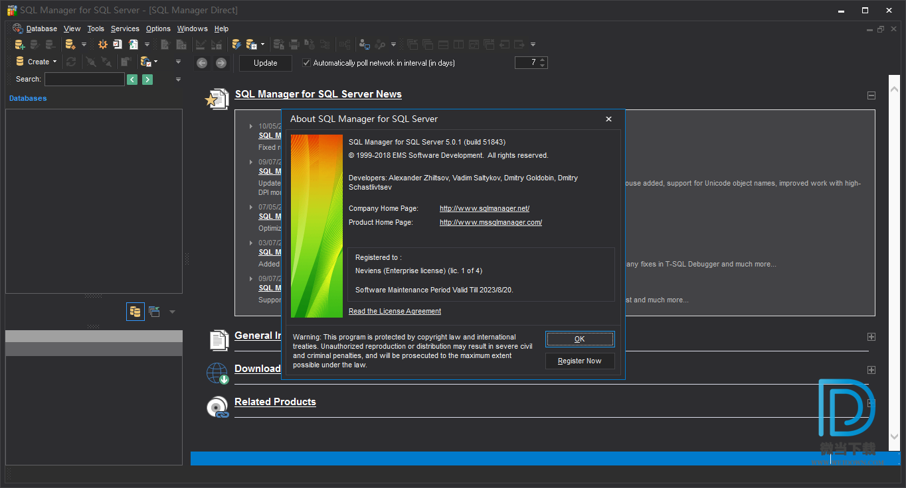Click the greyed user key icon
Image resolution: width=906 pixels, height=488 pixels.
coord(380,44)
